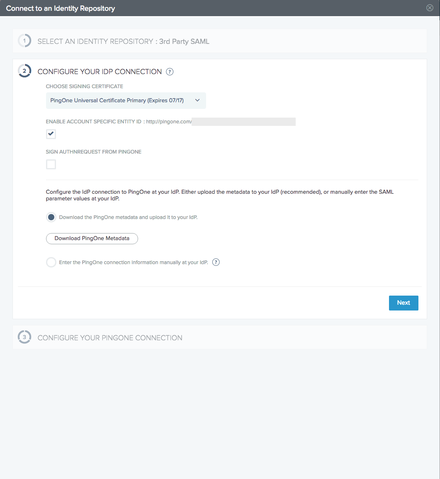The image size is (440, 479).
Task: Click the step 1 circle icon
Action: pos(24,41)
